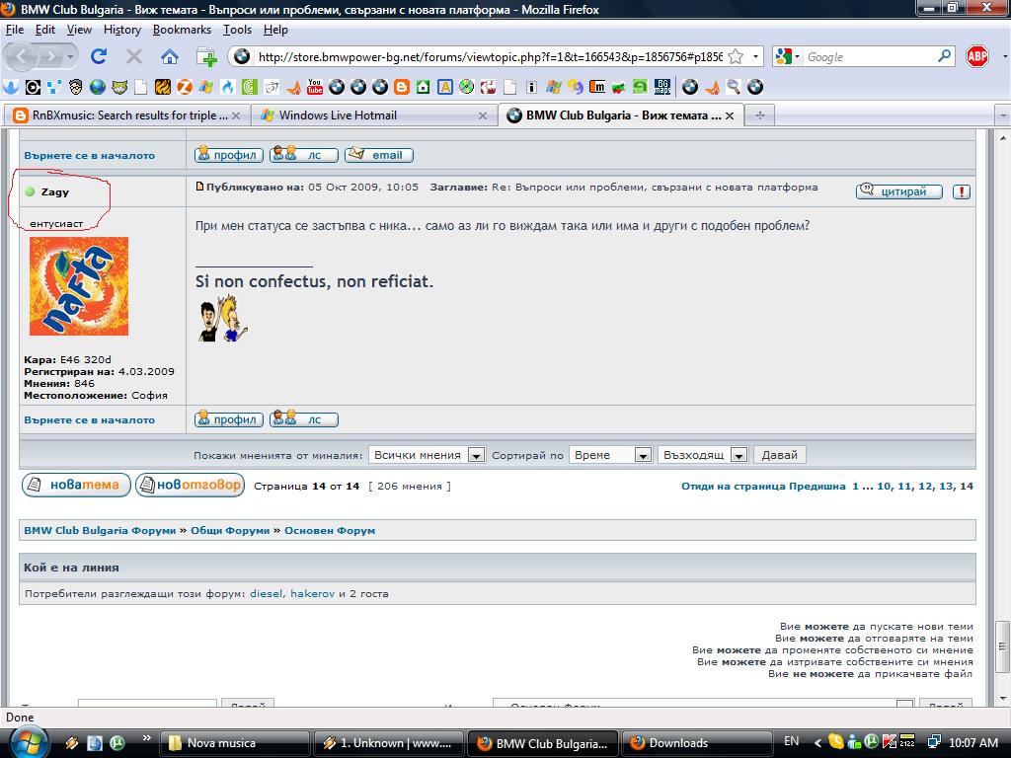Click the Winamp quick launch icon
The height and width of the screenshot is (758, 1011).
pyautogui.click(x=71, y=742)
